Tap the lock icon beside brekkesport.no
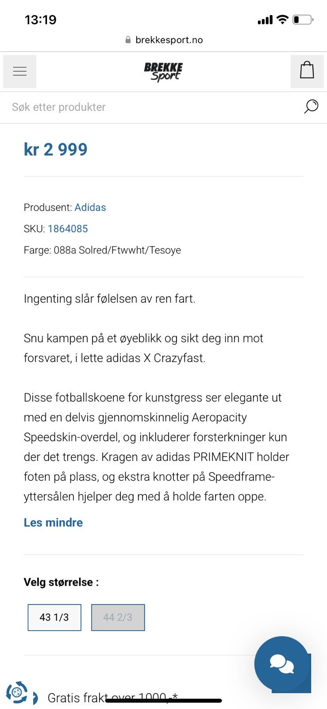This screenshot has height=709, width=327. (128, 40)
